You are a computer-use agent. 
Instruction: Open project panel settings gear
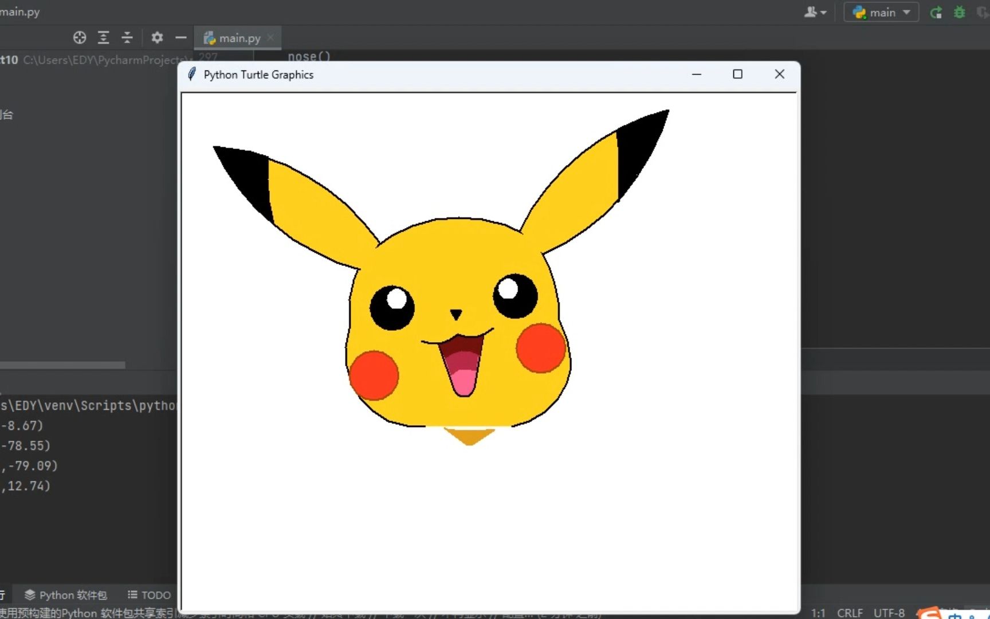(x=157, y=38)
